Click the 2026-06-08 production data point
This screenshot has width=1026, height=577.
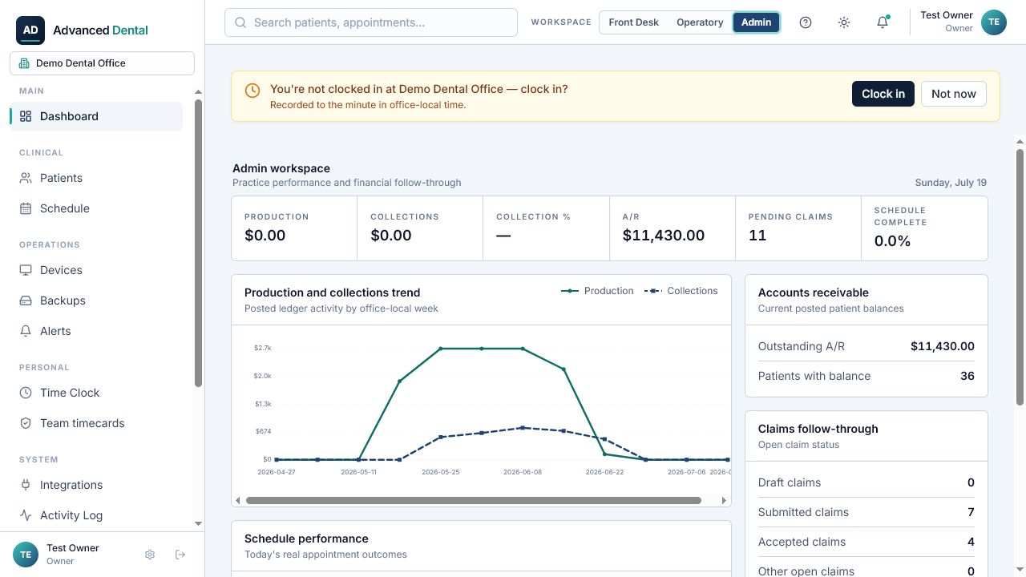[523, 349]
